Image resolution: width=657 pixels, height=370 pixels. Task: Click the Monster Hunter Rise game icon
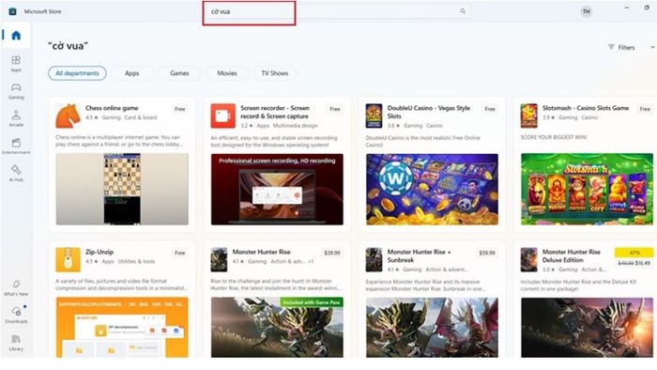coord(219,260)
